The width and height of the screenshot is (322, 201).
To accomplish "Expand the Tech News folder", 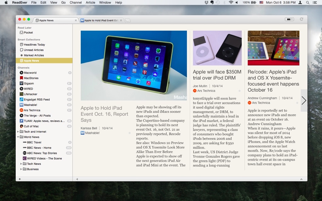I will pos(21,164).
